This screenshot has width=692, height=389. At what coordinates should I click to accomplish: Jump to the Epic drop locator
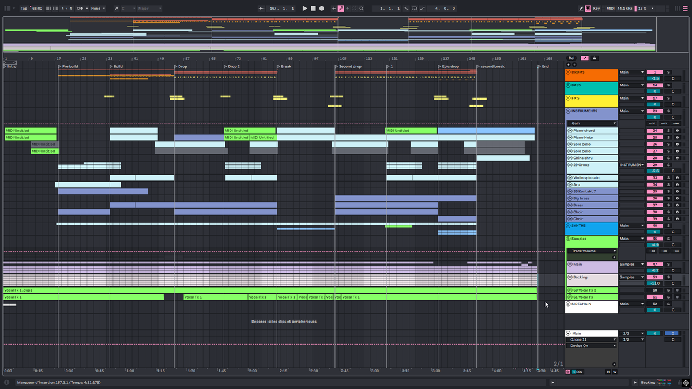[x=450, y=67]
